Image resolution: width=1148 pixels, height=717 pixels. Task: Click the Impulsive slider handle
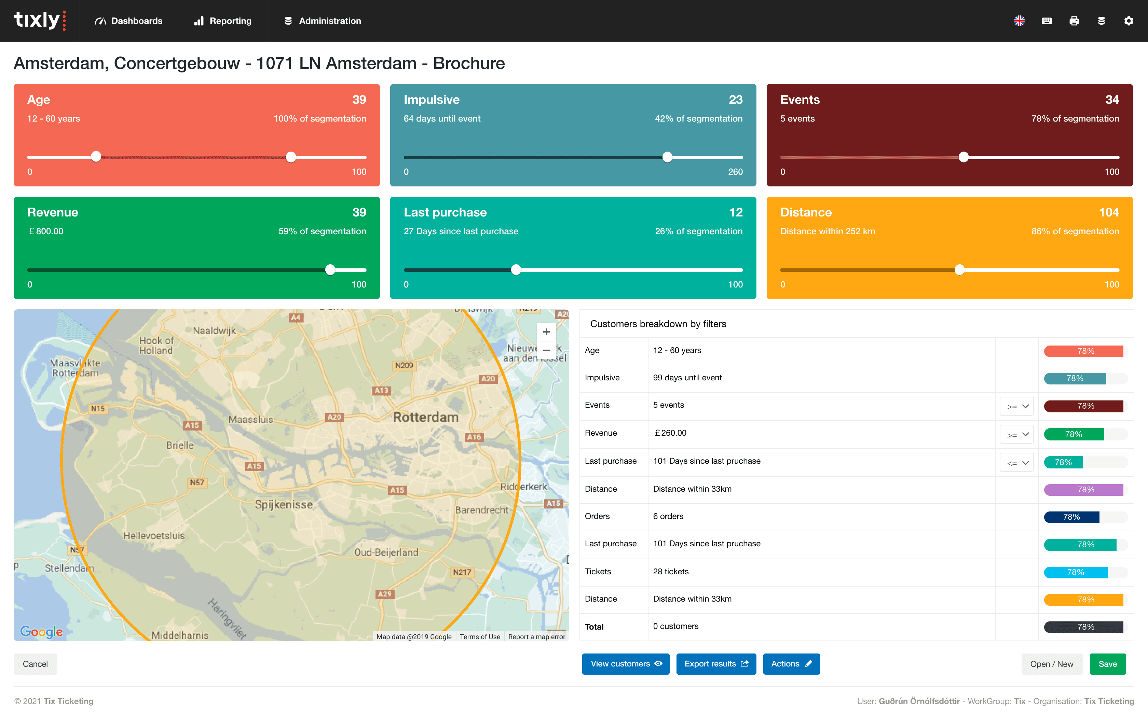pyautogui.click(x=667, y=157)
